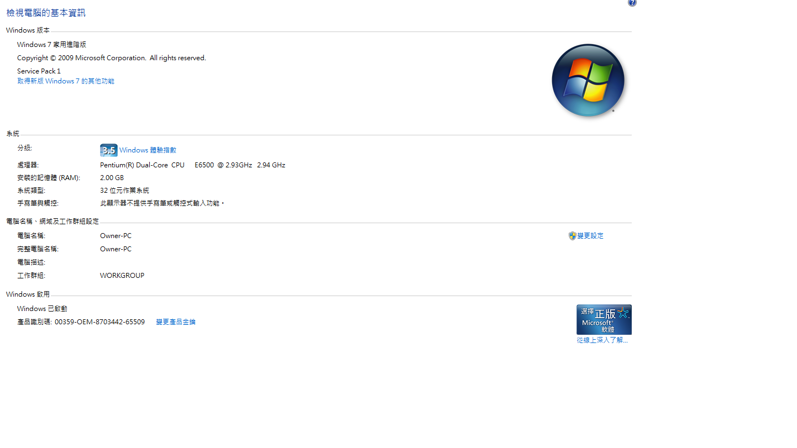Click the 正版 Microsoft 軟體 genuine badge

pyautogui.click(x=604, y=319)
